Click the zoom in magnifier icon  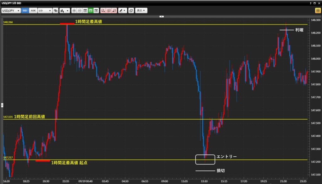click(x=74, y=10)
